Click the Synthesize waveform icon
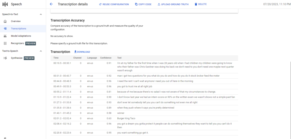291x139 pixels. point(5,58)
